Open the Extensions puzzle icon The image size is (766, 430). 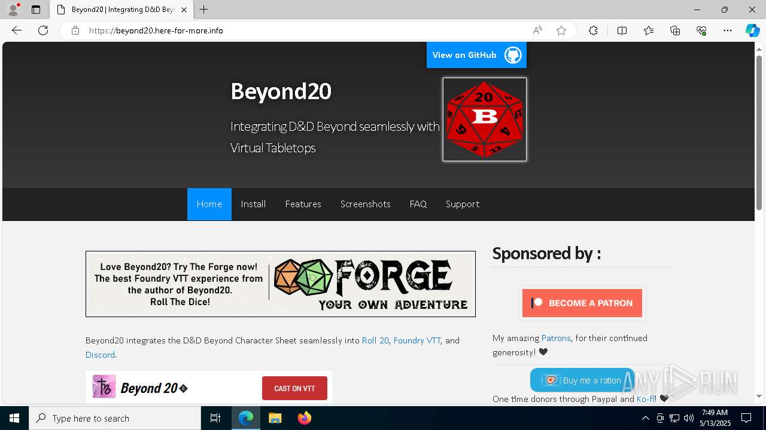(593, 30)
